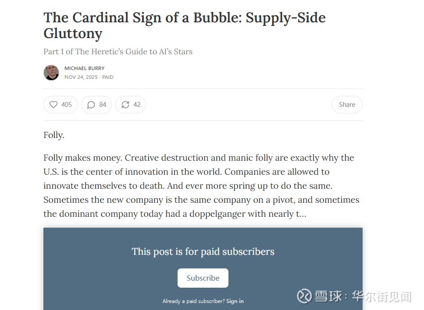
Task: Click Michael Burry's avatar photo
Action: click(51, 73)
